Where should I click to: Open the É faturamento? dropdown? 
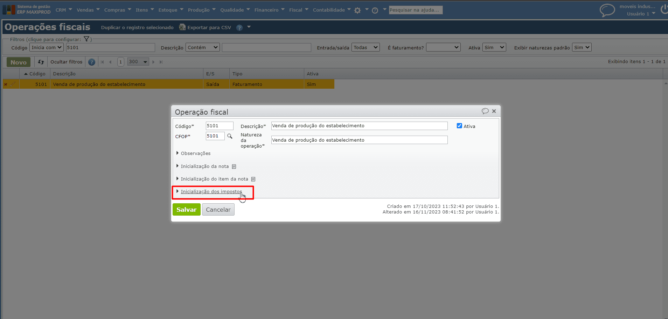click(443, 47)
